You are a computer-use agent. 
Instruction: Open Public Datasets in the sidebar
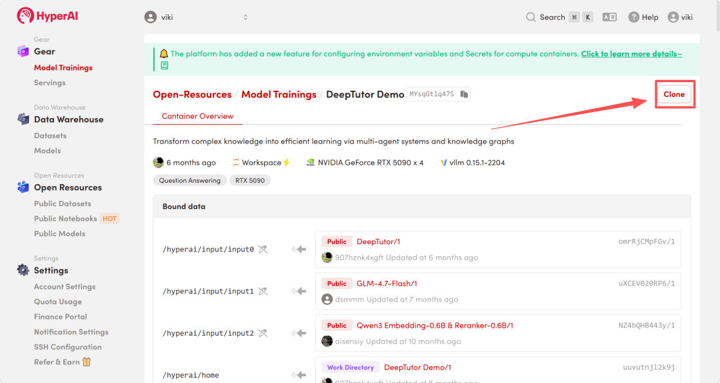pyautogui.click(x=63, y=204)
